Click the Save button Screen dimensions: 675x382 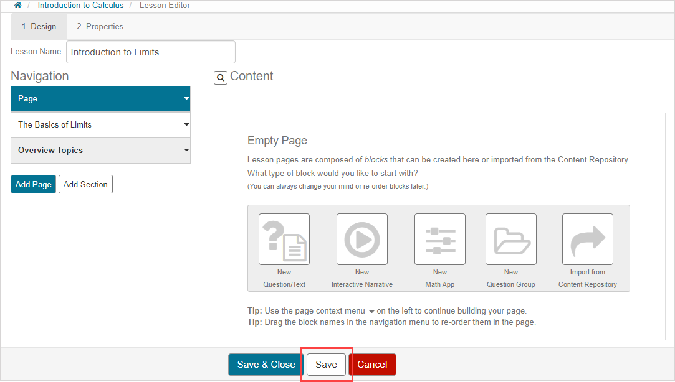point(326,365)
